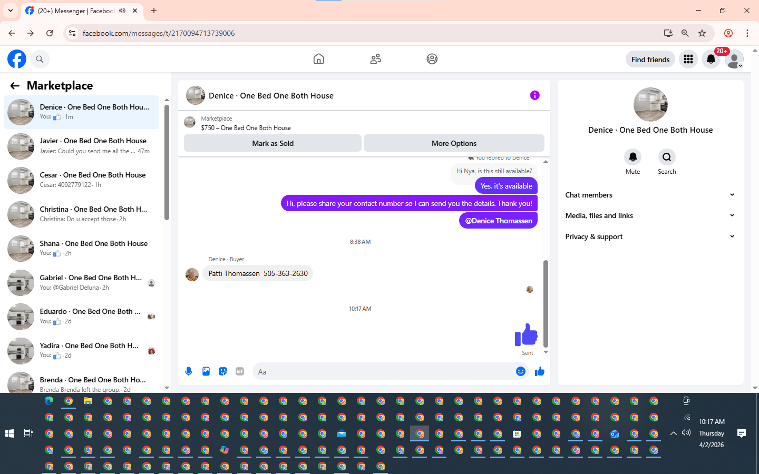Click the system volume speaker icon
759x474 pixels.
[686, 433]
